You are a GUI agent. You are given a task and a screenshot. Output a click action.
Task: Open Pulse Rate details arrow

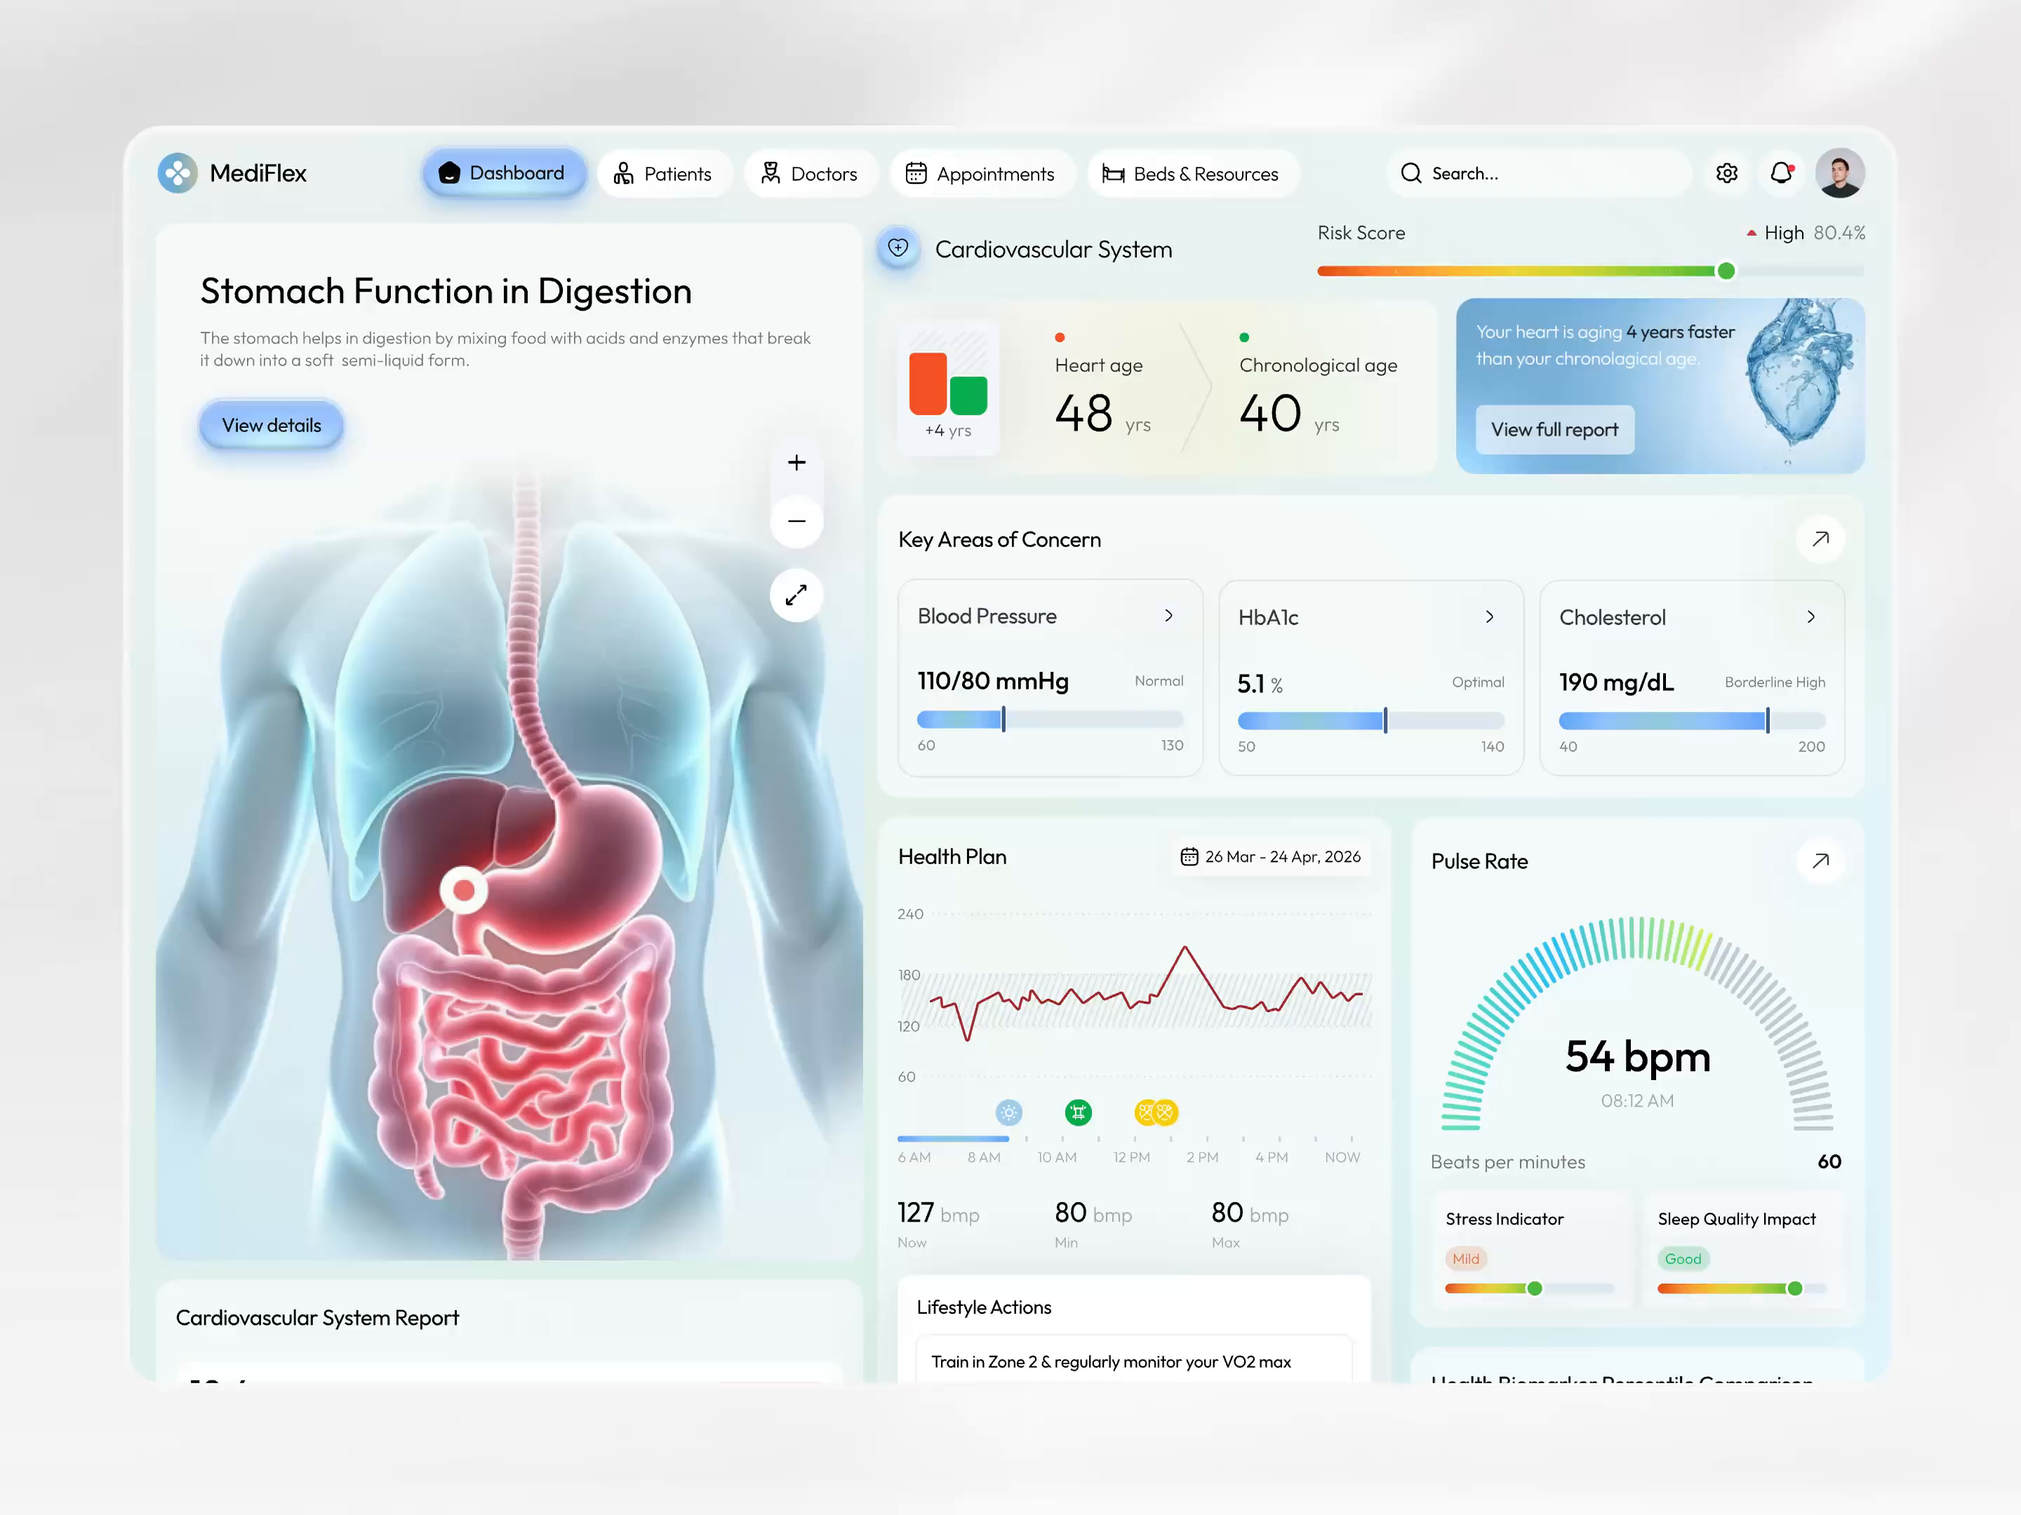coord(1820,860)
